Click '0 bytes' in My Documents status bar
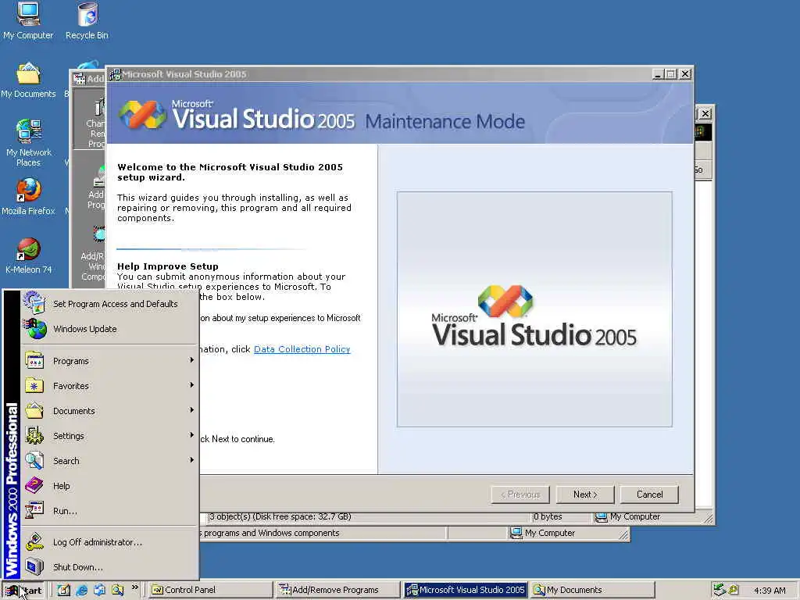 click(548, 517)
